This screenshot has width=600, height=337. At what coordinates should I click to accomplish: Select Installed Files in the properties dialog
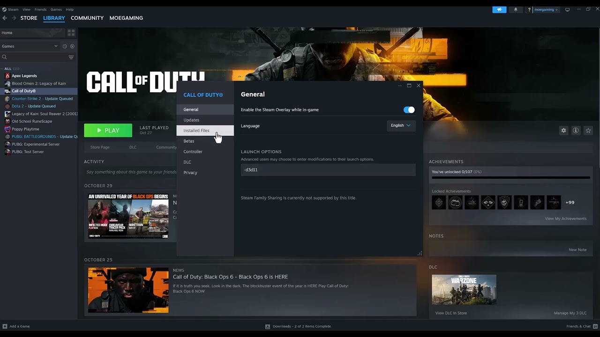point(205,131)
